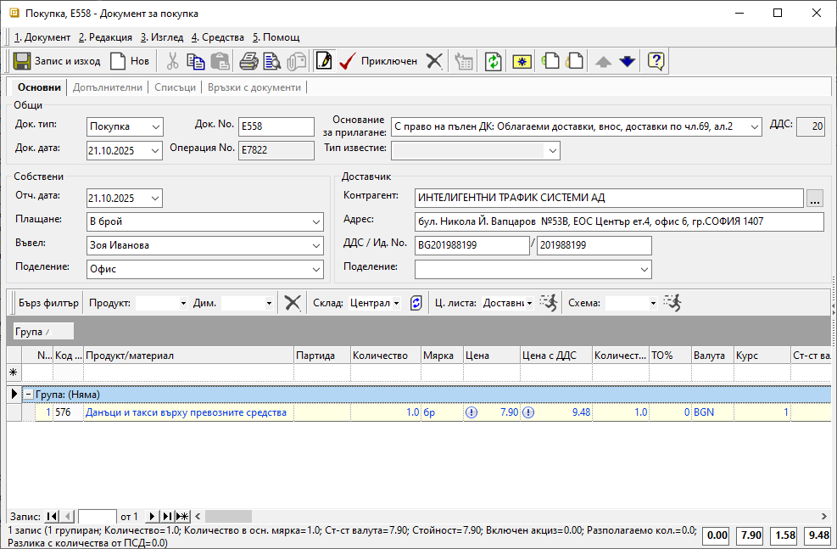Open the Редакция menu

point(105,37)
